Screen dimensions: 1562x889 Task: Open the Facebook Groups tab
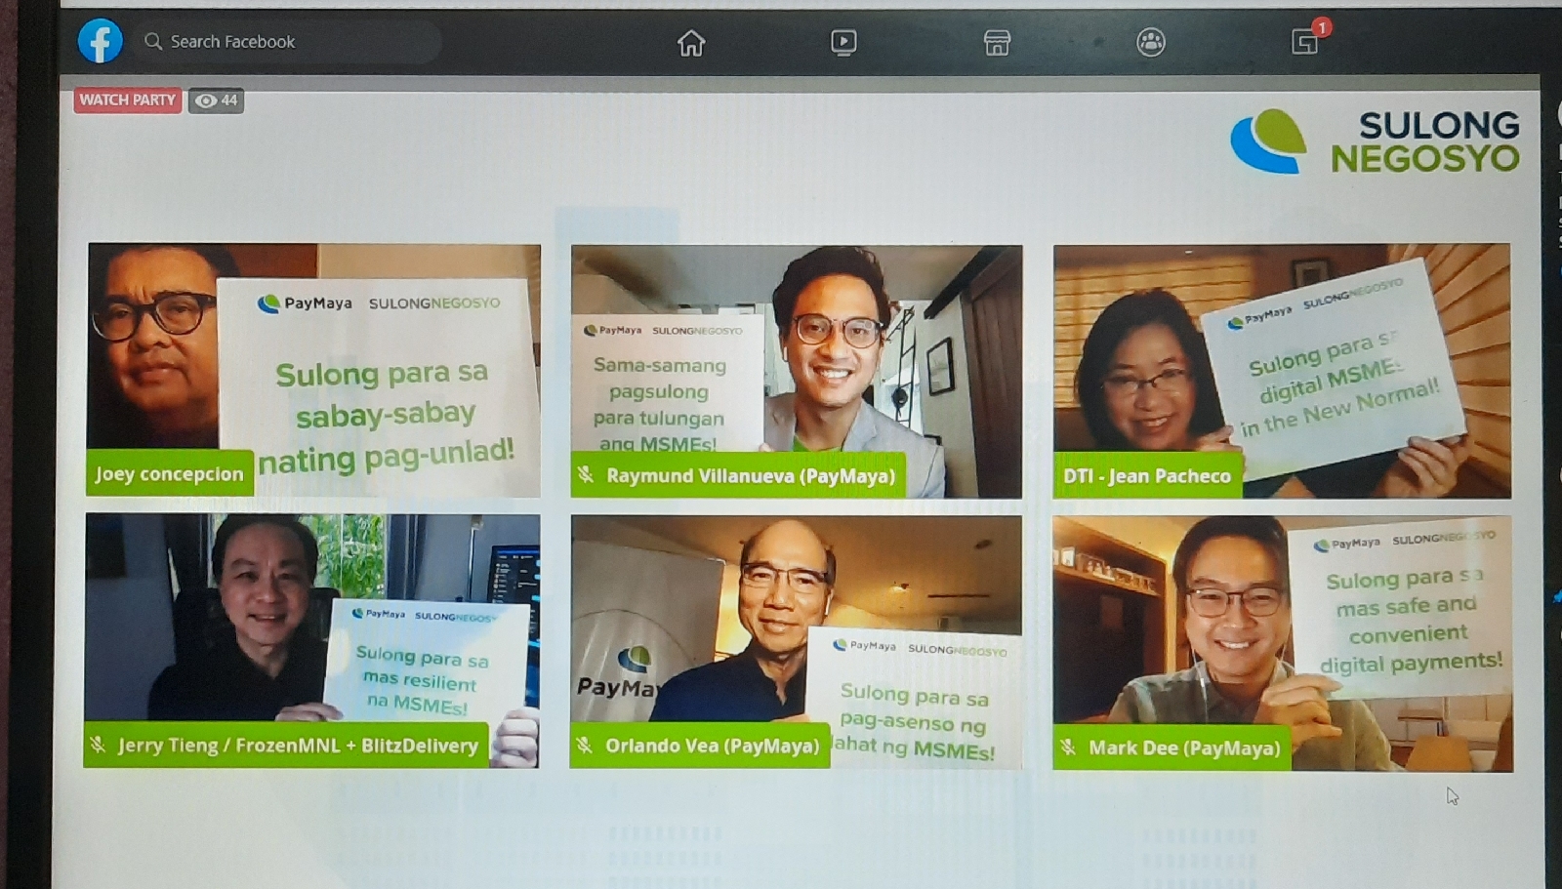(x=1151, y=42)
